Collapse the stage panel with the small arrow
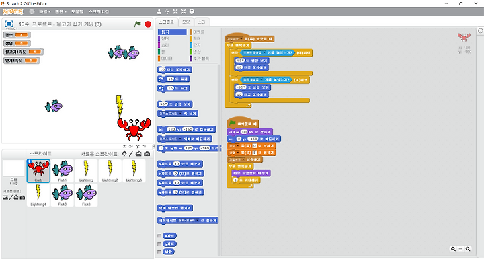484x259 pixels. 154,146
